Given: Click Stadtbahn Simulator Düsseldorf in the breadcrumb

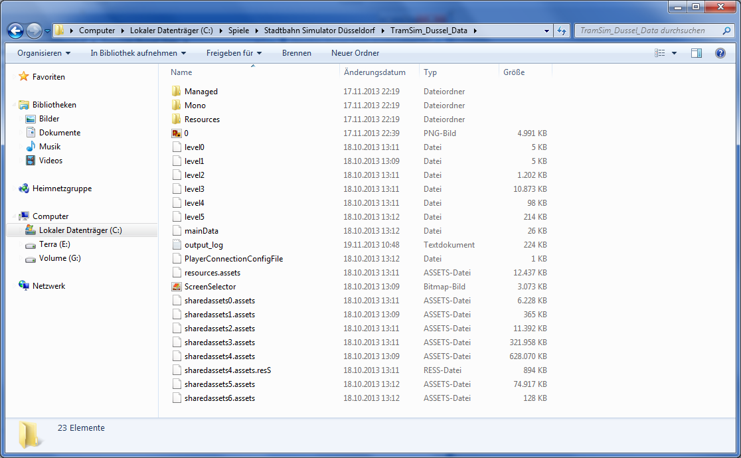Looking at the screenshot, I should (319, 31).
